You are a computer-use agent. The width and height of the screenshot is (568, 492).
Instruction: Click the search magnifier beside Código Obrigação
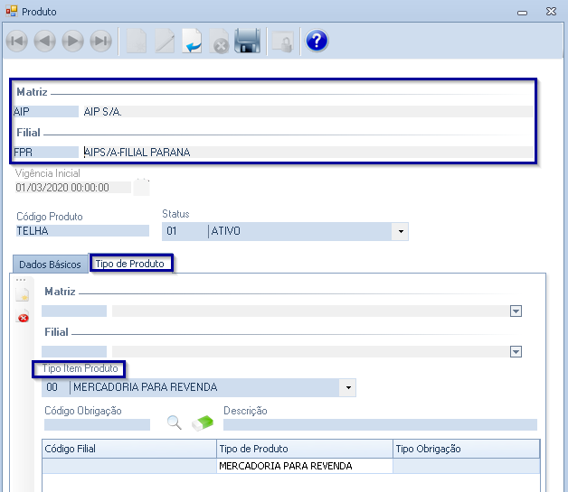pos(174,422)
